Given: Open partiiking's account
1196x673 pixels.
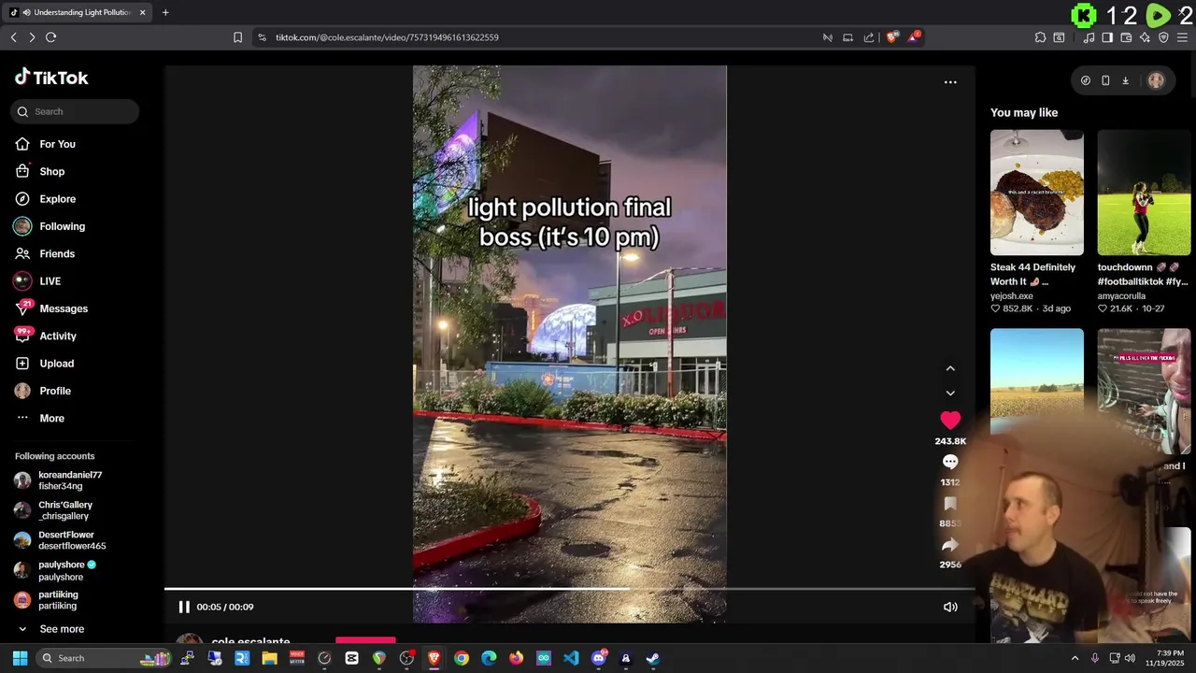Looking at the screenshot, I should (x=58, y=600).
